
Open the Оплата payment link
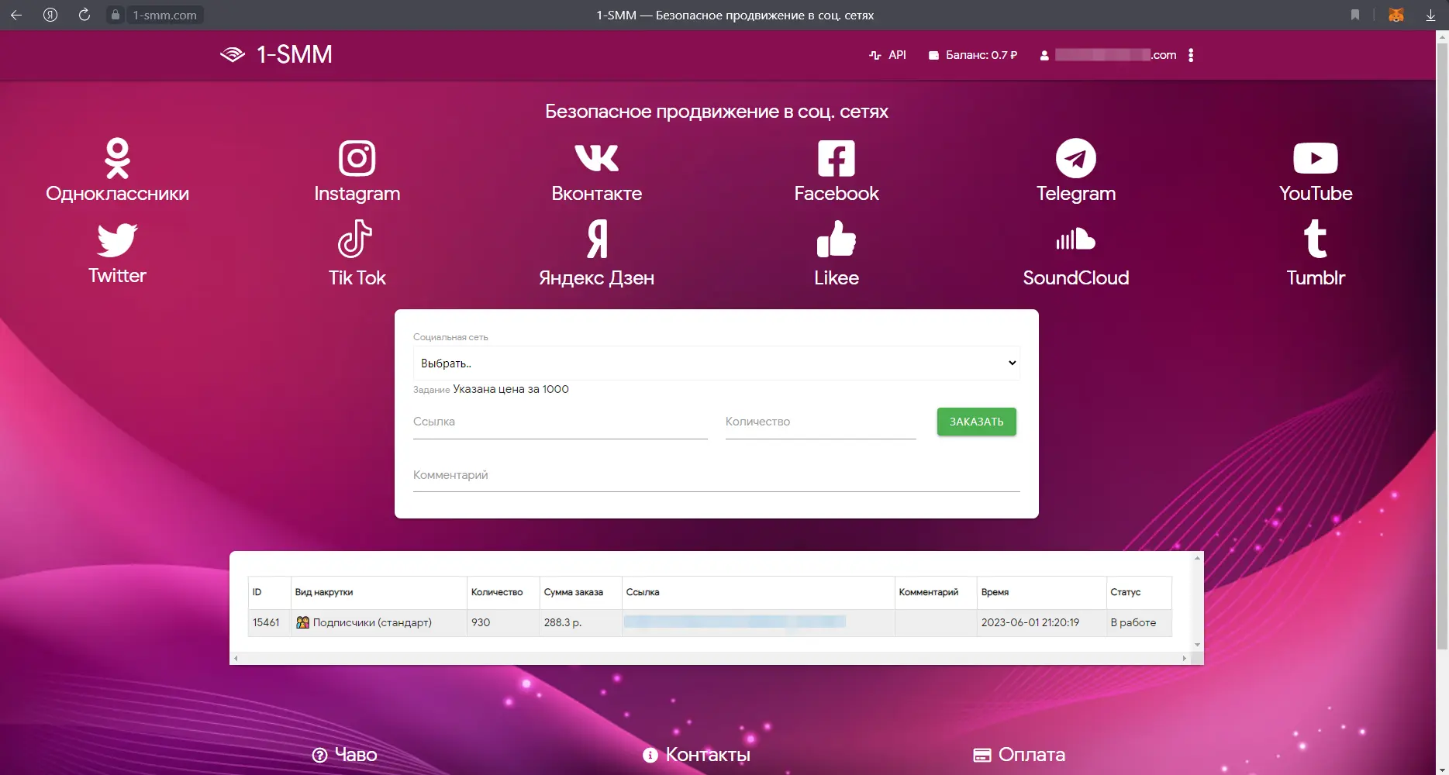(1019, 755)
